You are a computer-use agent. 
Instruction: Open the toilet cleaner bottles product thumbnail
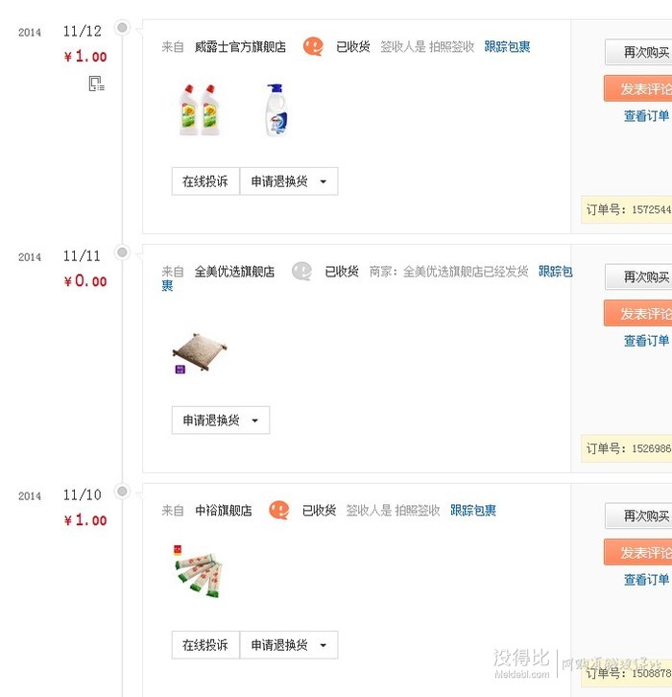click(x=199, y=109)
